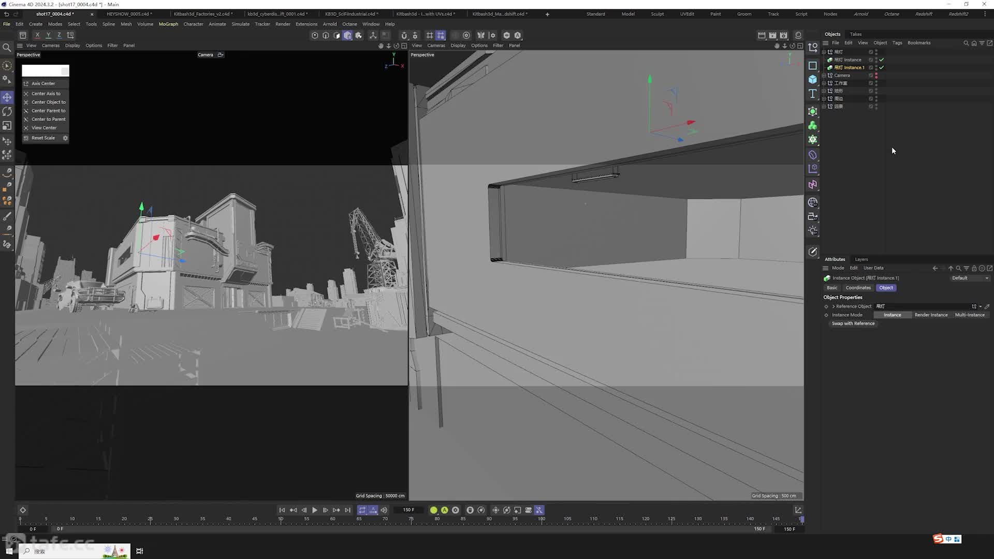Toggle Z axis lock

(59, 35)
